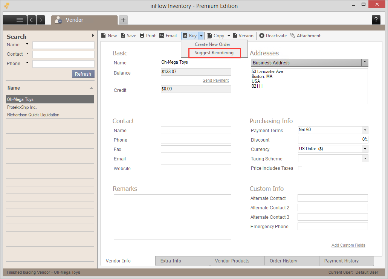Viewport: 388px width, 279px height.
Task: Sort vendor list by Name column header
Action: click(50, 88)
